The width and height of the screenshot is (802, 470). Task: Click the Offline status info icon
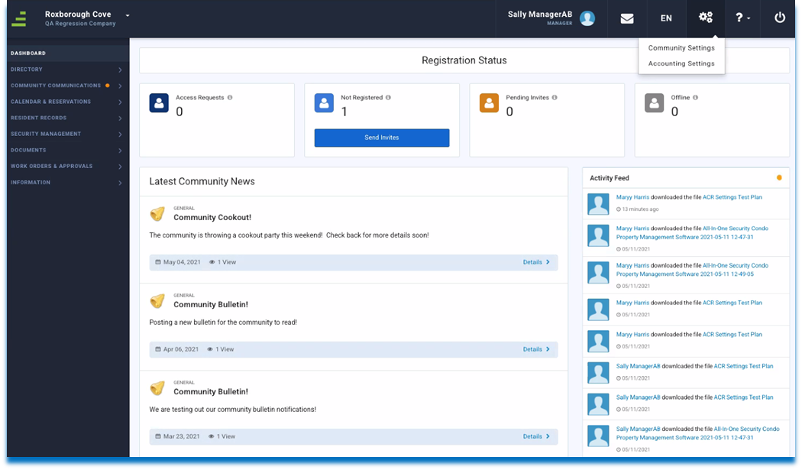(x=695, y=98)
